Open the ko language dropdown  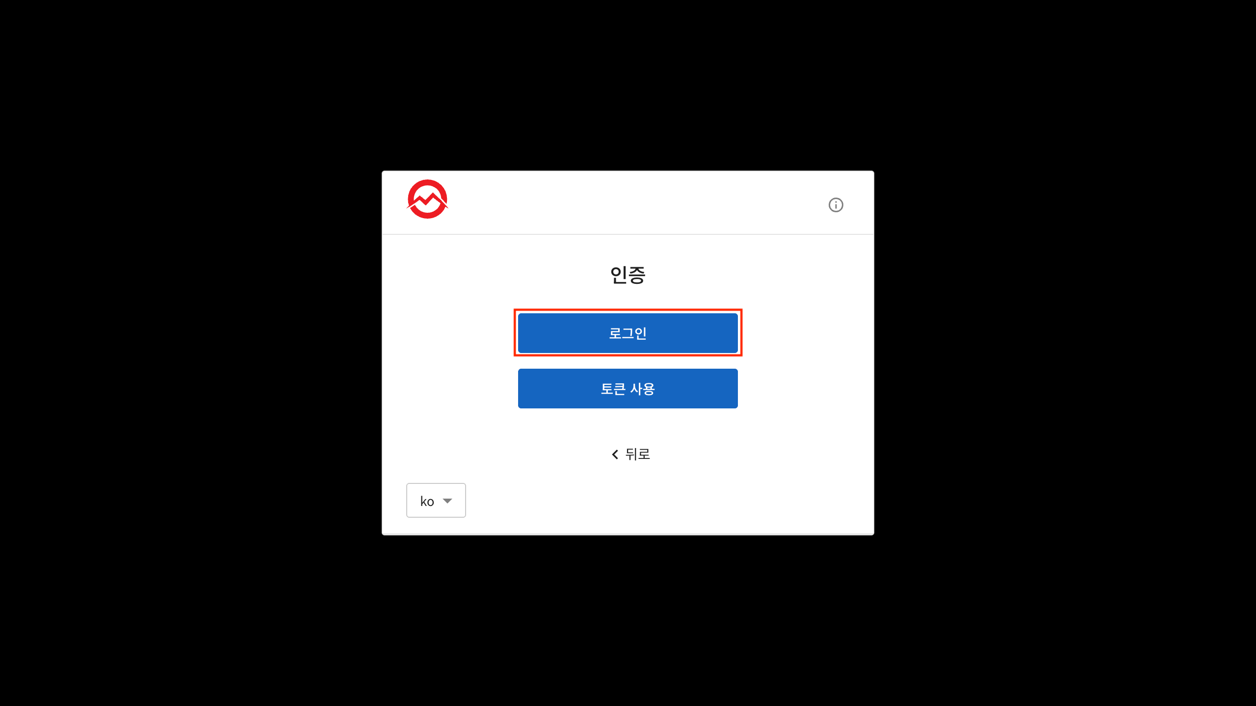click(436, 500)
